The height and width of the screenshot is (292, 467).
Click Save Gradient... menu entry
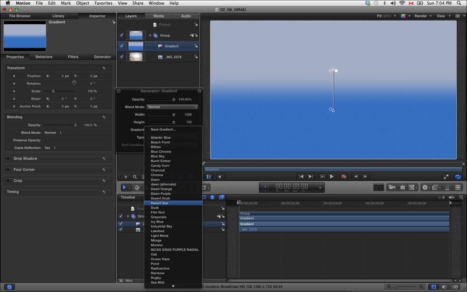tap(163, 129)
